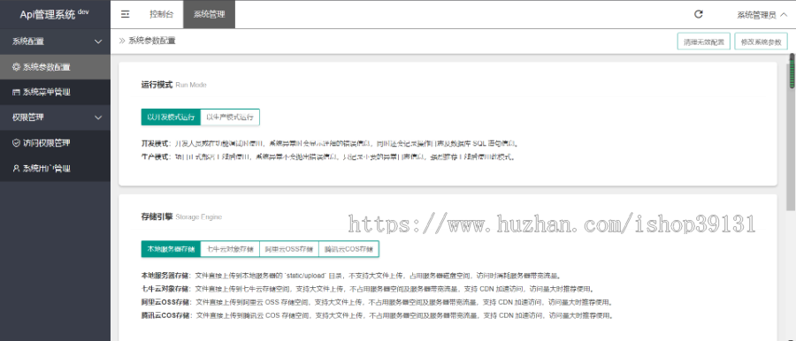Viewport: 796px width, 341px height.
Task: Click the Api管理系统 logo title
Action: coord(54,14)
